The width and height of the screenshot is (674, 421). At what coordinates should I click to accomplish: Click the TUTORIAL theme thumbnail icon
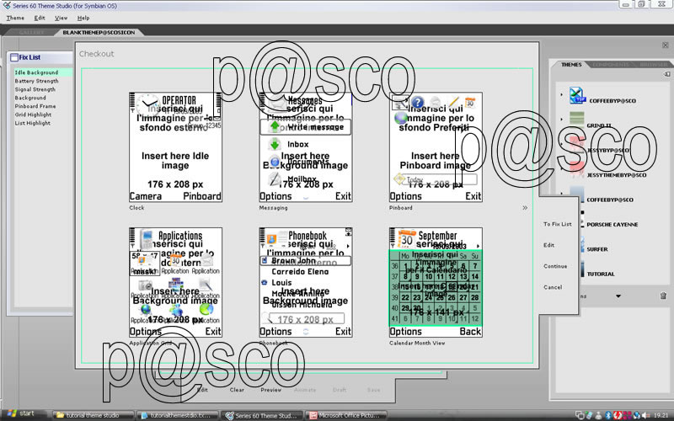coord(582,269)
